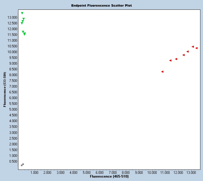The image size is (203, 181).
Task: Select the leftmost red triangle data point
Action: tap(162, 72)
